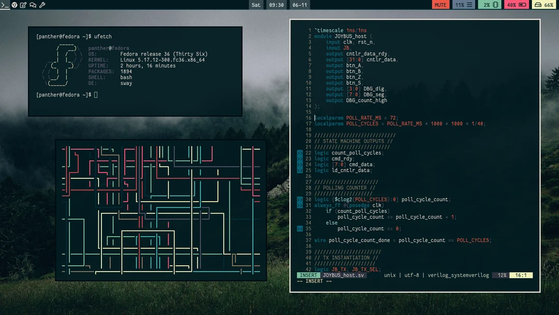Open the compose/edit icon in the top bar
The width and height of the screenshot is (559, 315).
coord(23,5)
